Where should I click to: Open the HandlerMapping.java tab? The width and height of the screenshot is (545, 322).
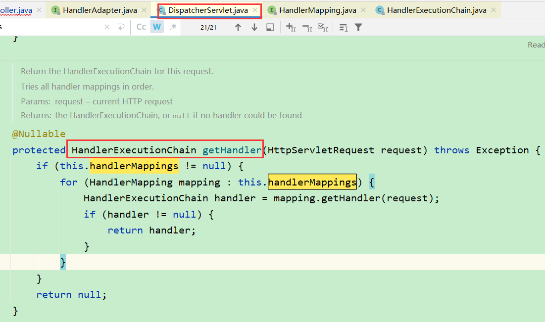pos(318,10)
